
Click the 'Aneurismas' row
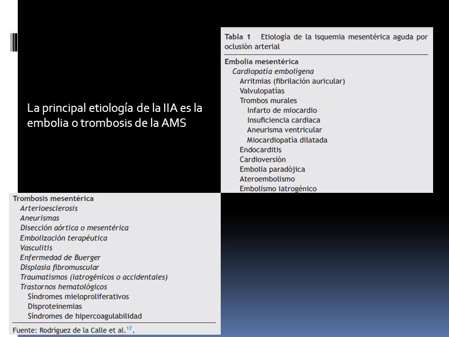[39, 218]
